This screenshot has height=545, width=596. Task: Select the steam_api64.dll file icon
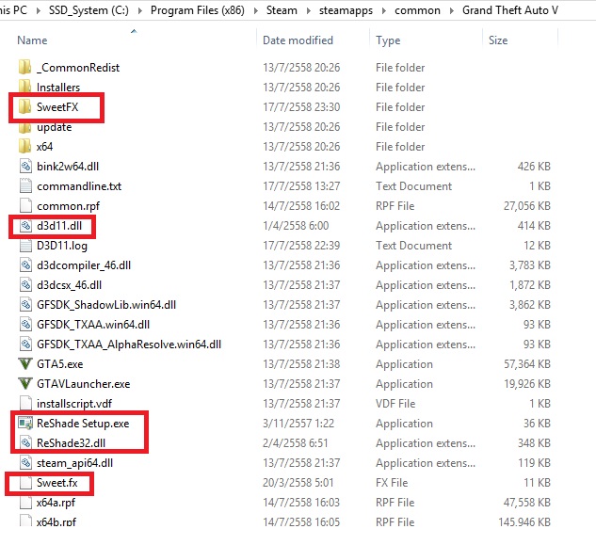[x=25, y=462]
